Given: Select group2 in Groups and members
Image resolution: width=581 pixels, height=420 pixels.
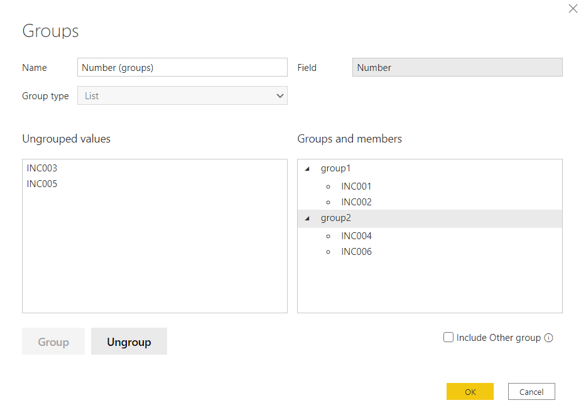Looking at the screenshot, I should [335, 217].
